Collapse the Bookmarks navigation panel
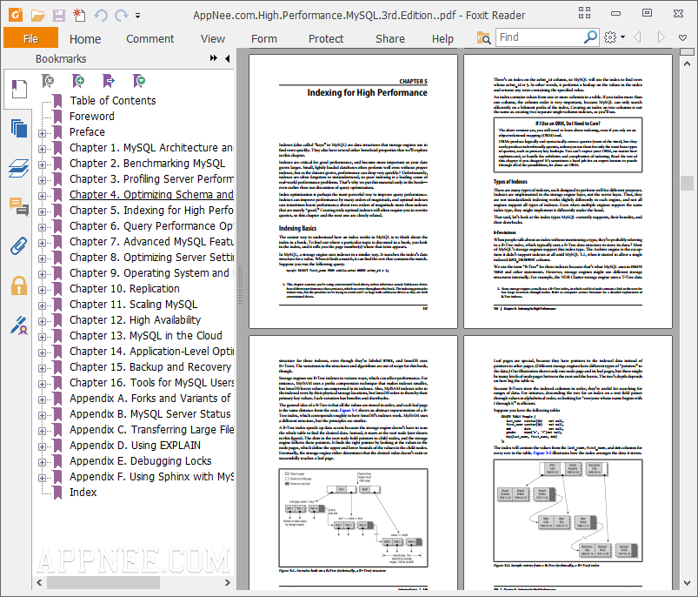Image resolution: width=698 pixels, height=597 pixels. point(228,58)
